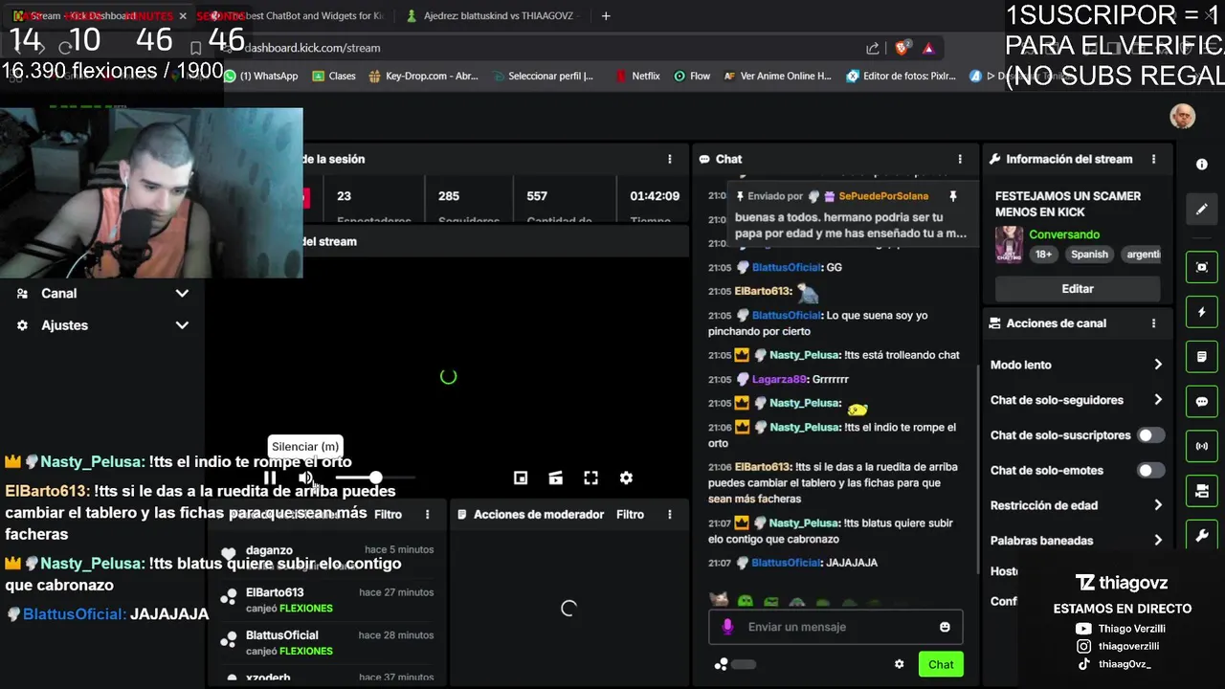Open the activity feed Filtro dropdown
Viewport: 1225px width, 689px height.
pyautogui.click(x=388, y=514)
